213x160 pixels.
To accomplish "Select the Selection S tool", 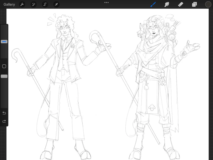I will pyautogui.click(x=45, y=4).
